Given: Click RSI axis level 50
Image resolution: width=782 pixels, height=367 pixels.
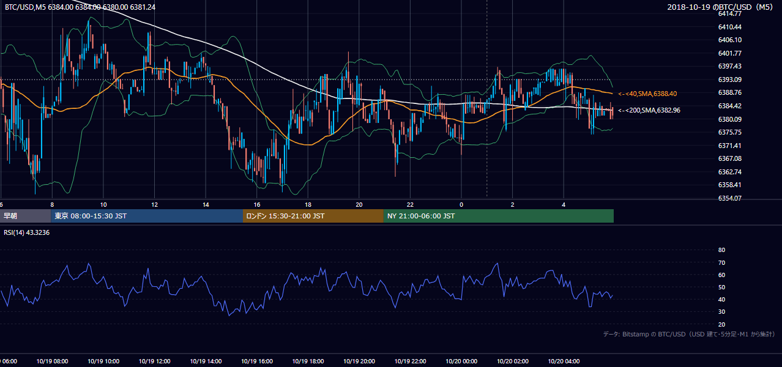Looking at the screenshot, I should coord(721,287).
